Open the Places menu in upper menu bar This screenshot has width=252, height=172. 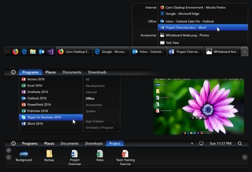[x=50, y=72]
